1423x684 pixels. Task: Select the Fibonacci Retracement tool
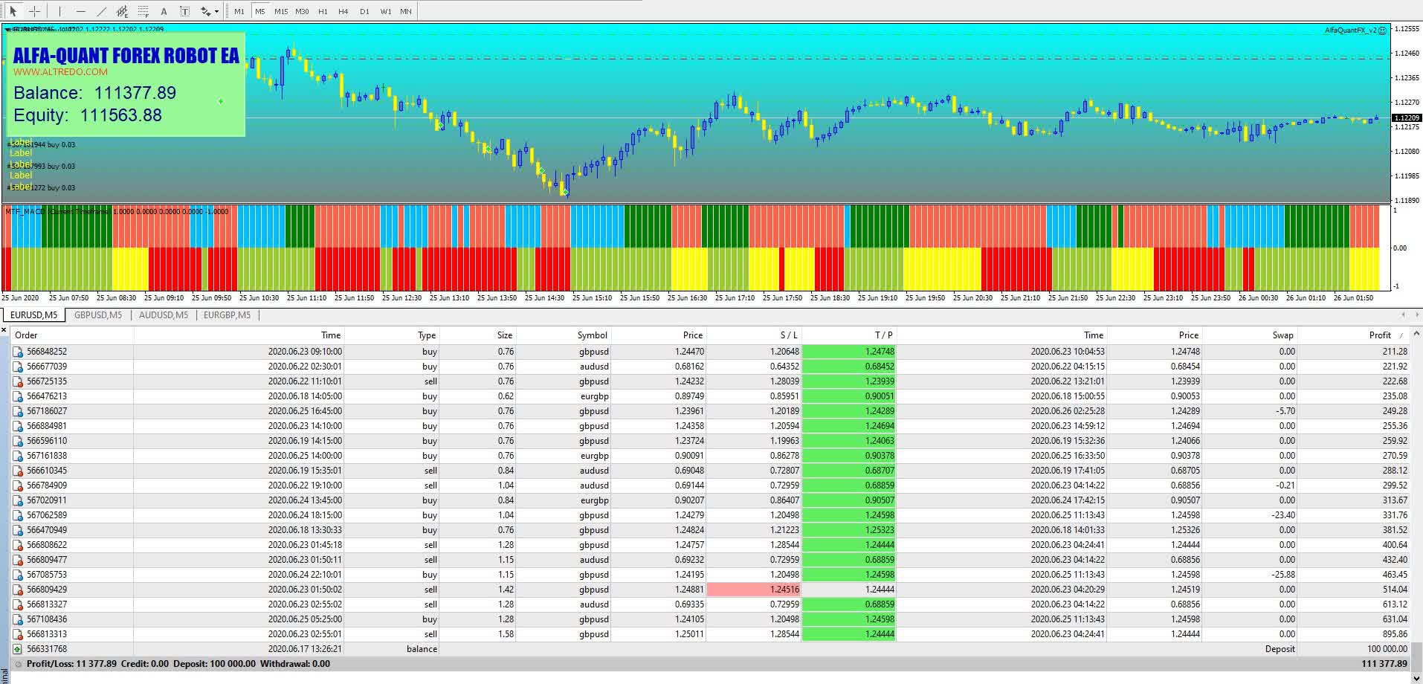pyautogui.click(x=143, y=11)
